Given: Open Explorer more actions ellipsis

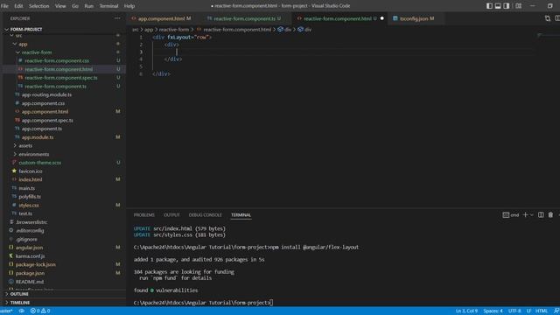Looking at the screenshot, I should [117, 18].
